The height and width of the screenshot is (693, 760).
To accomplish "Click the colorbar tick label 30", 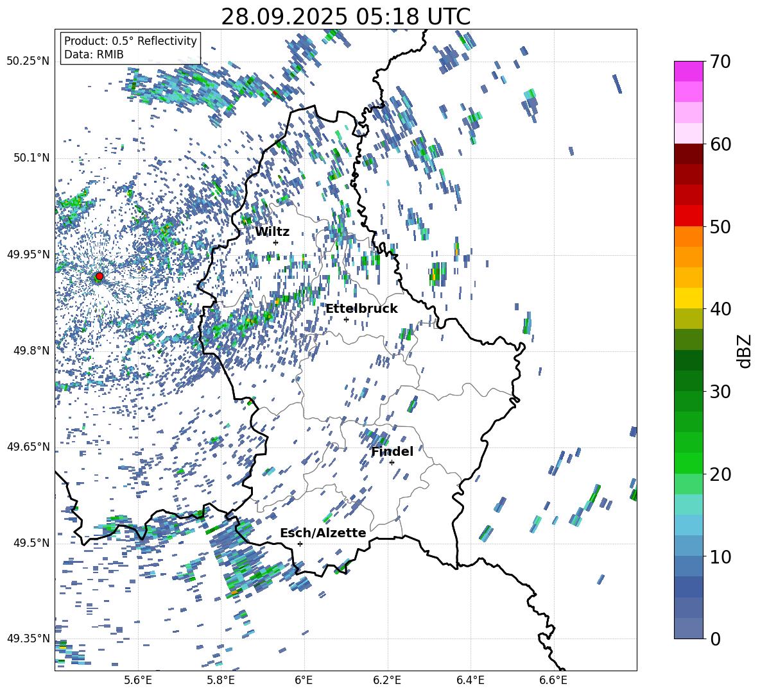I will (x=720, y=392).
